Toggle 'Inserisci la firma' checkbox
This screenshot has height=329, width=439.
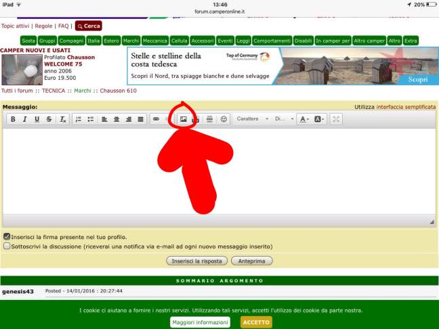7,237
